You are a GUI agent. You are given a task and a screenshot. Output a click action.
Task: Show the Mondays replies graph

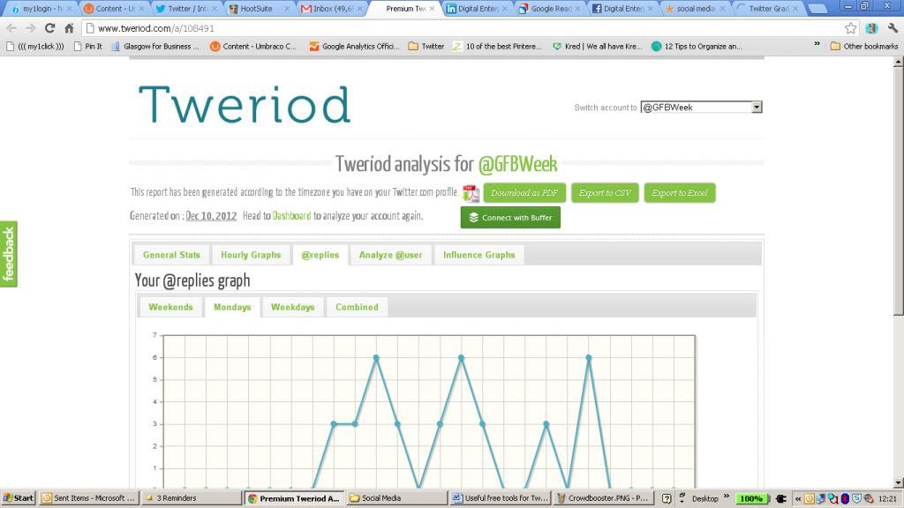pos(232,307)
